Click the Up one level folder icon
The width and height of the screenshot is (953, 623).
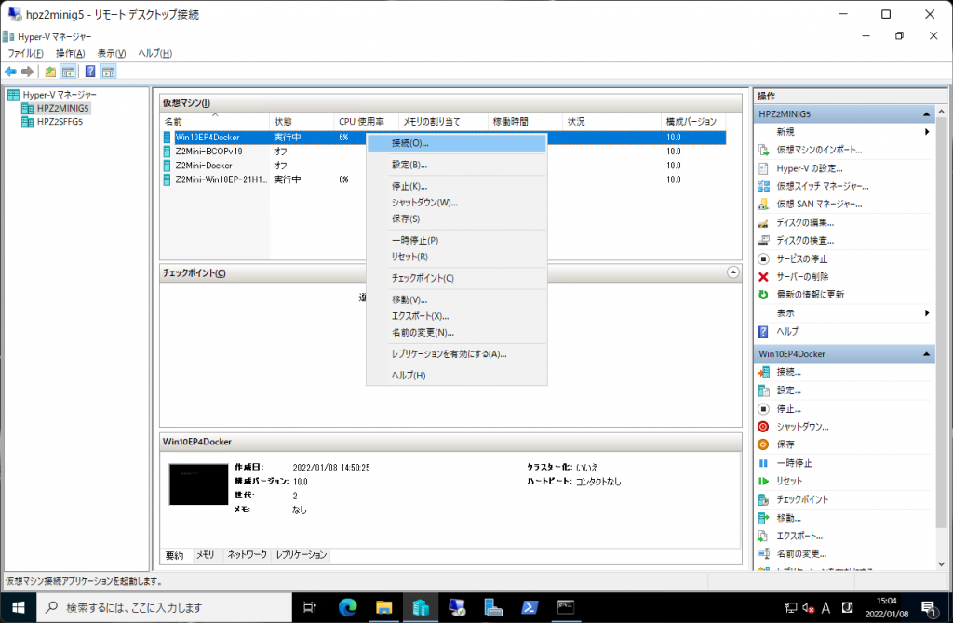pyautogui.click(x=50, y=72)
